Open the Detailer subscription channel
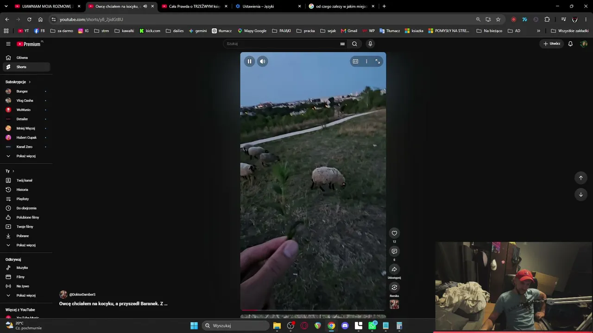The height and width of the screenshot is (333, 593). tap(26, 119)
